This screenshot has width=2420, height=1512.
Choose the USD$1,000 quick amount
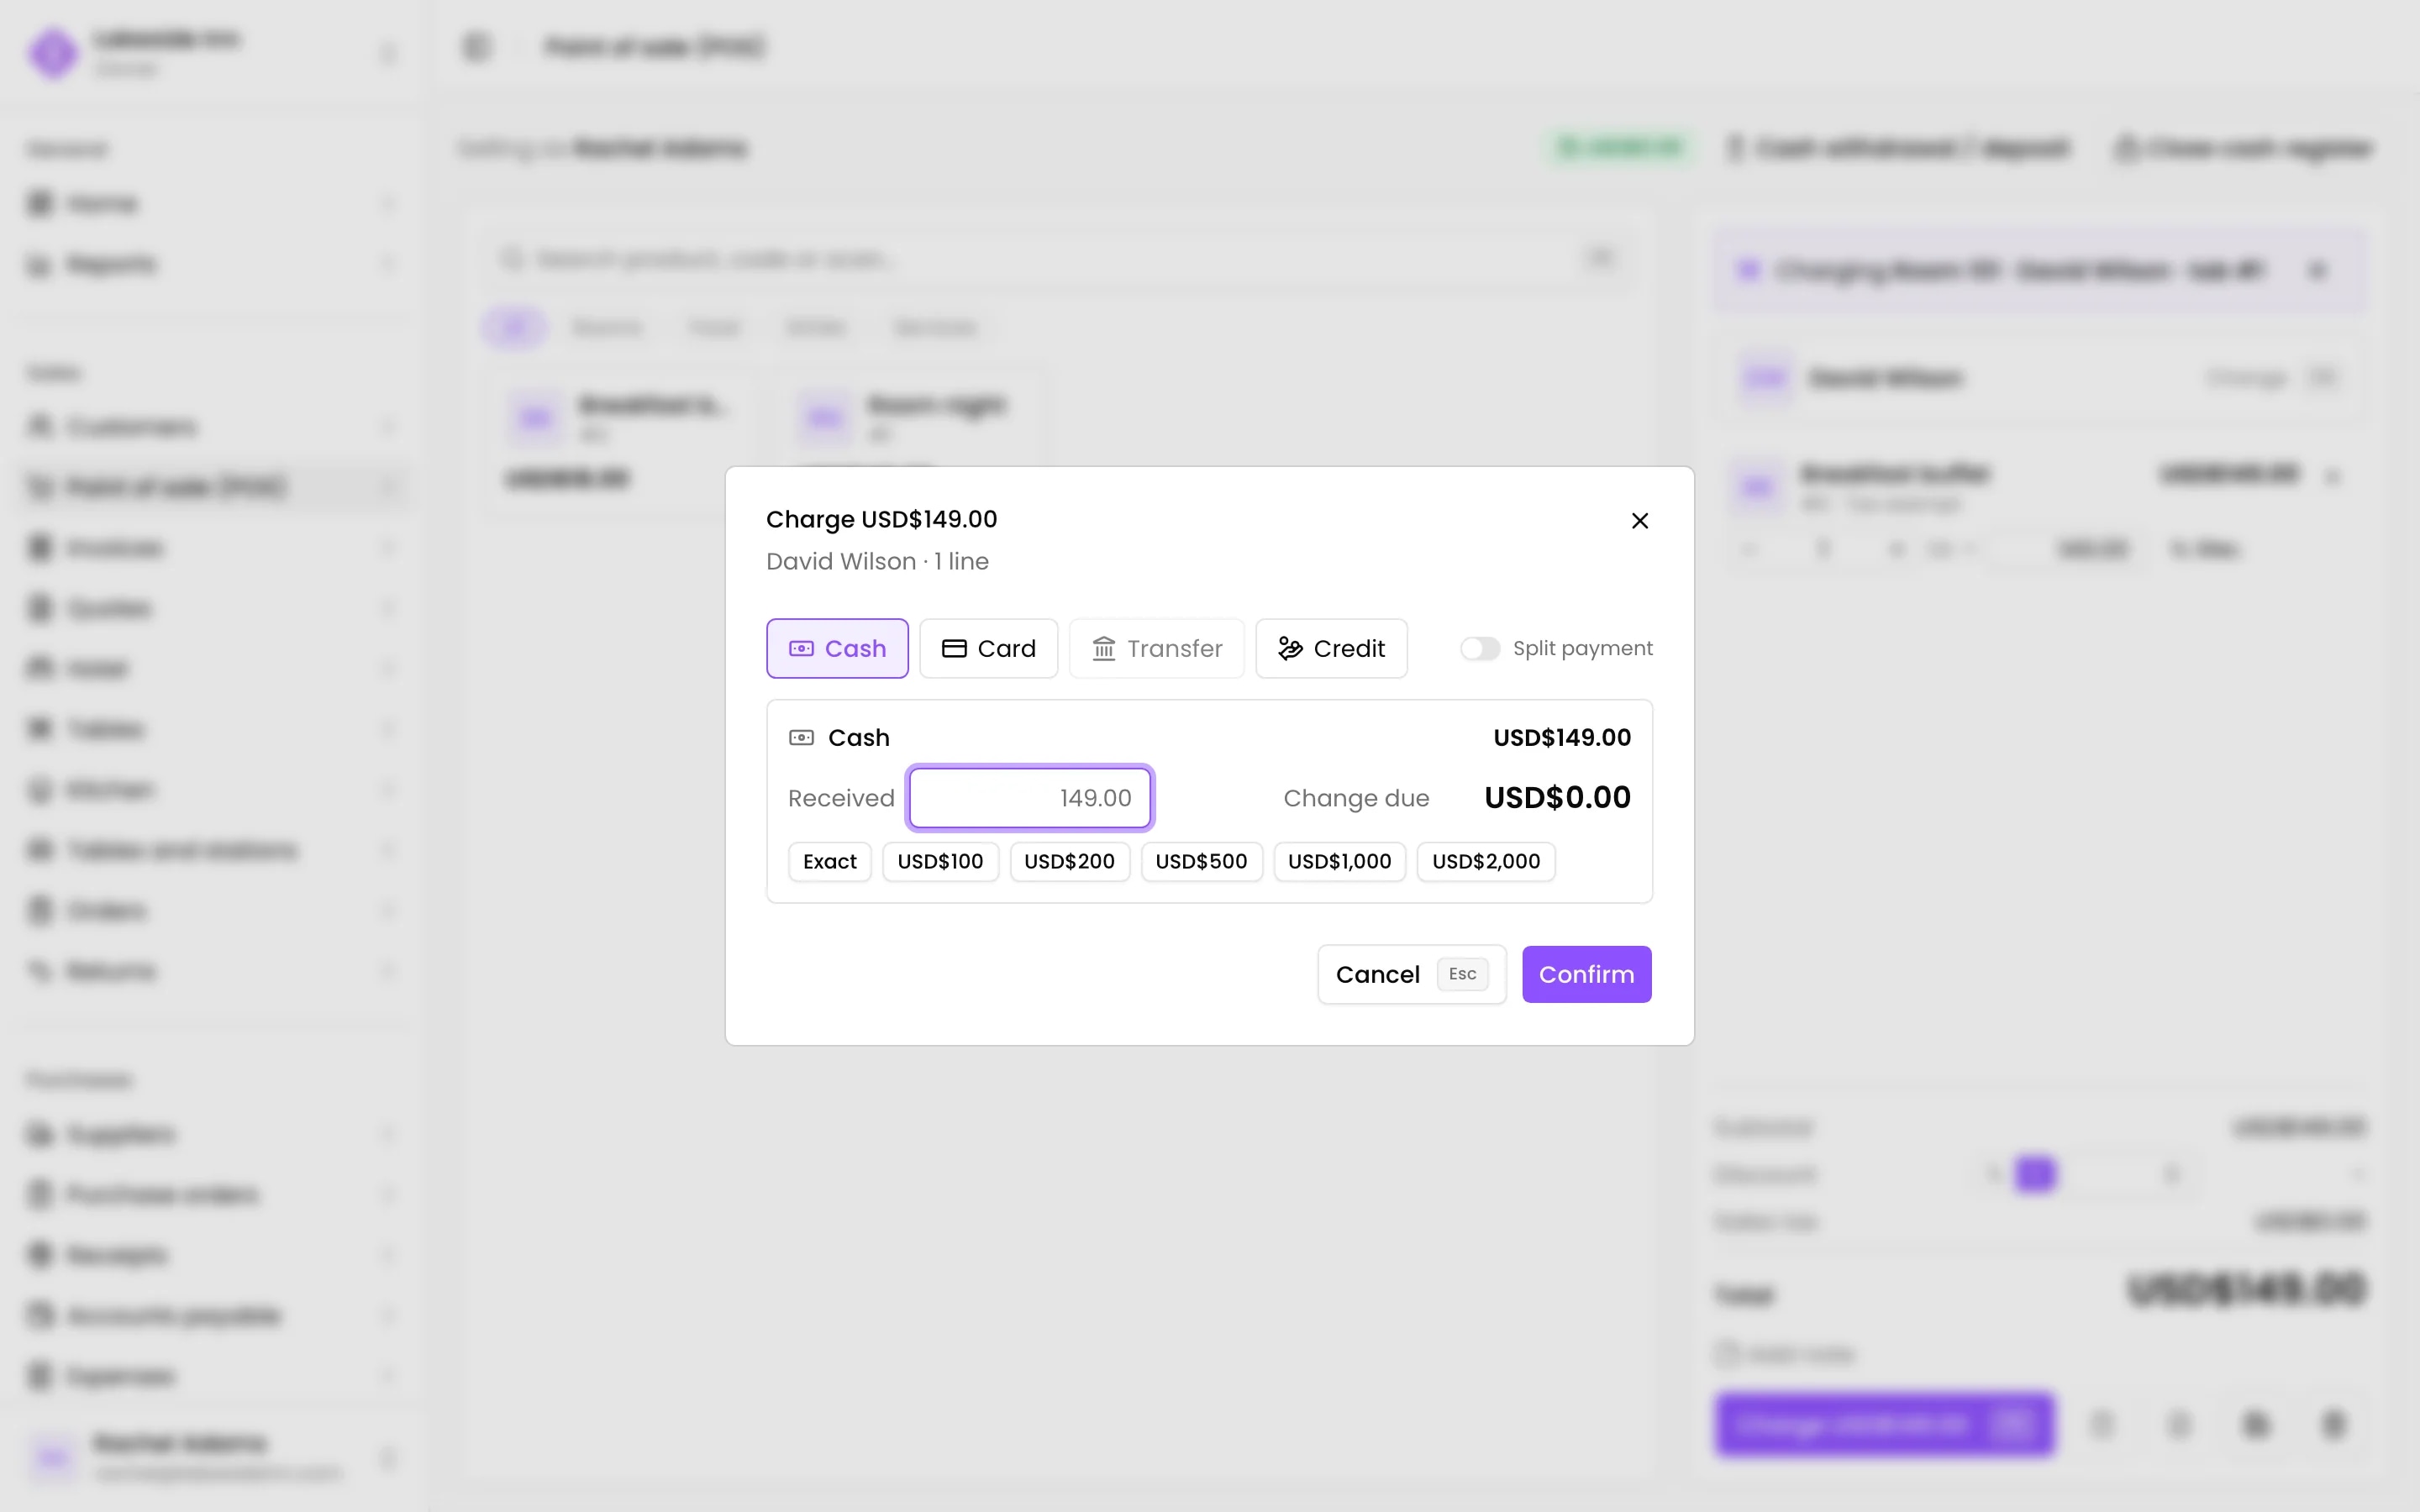pyautogui.click(x=1339, y=861)
